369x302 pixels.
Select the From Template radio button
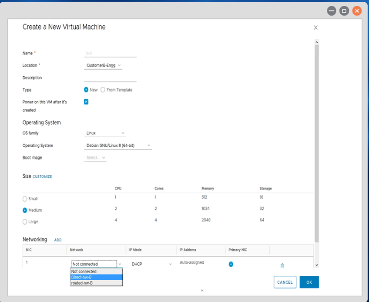tap(103, 90)
